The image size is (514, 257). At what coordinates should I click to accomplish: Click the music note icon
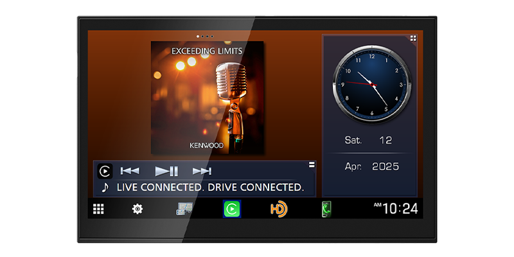[105, 187]
